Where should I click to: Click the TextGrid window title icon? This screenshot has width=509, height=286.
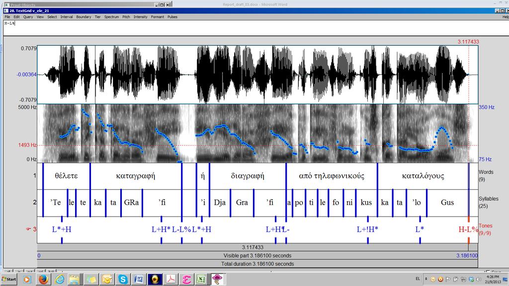coord(6,11)
